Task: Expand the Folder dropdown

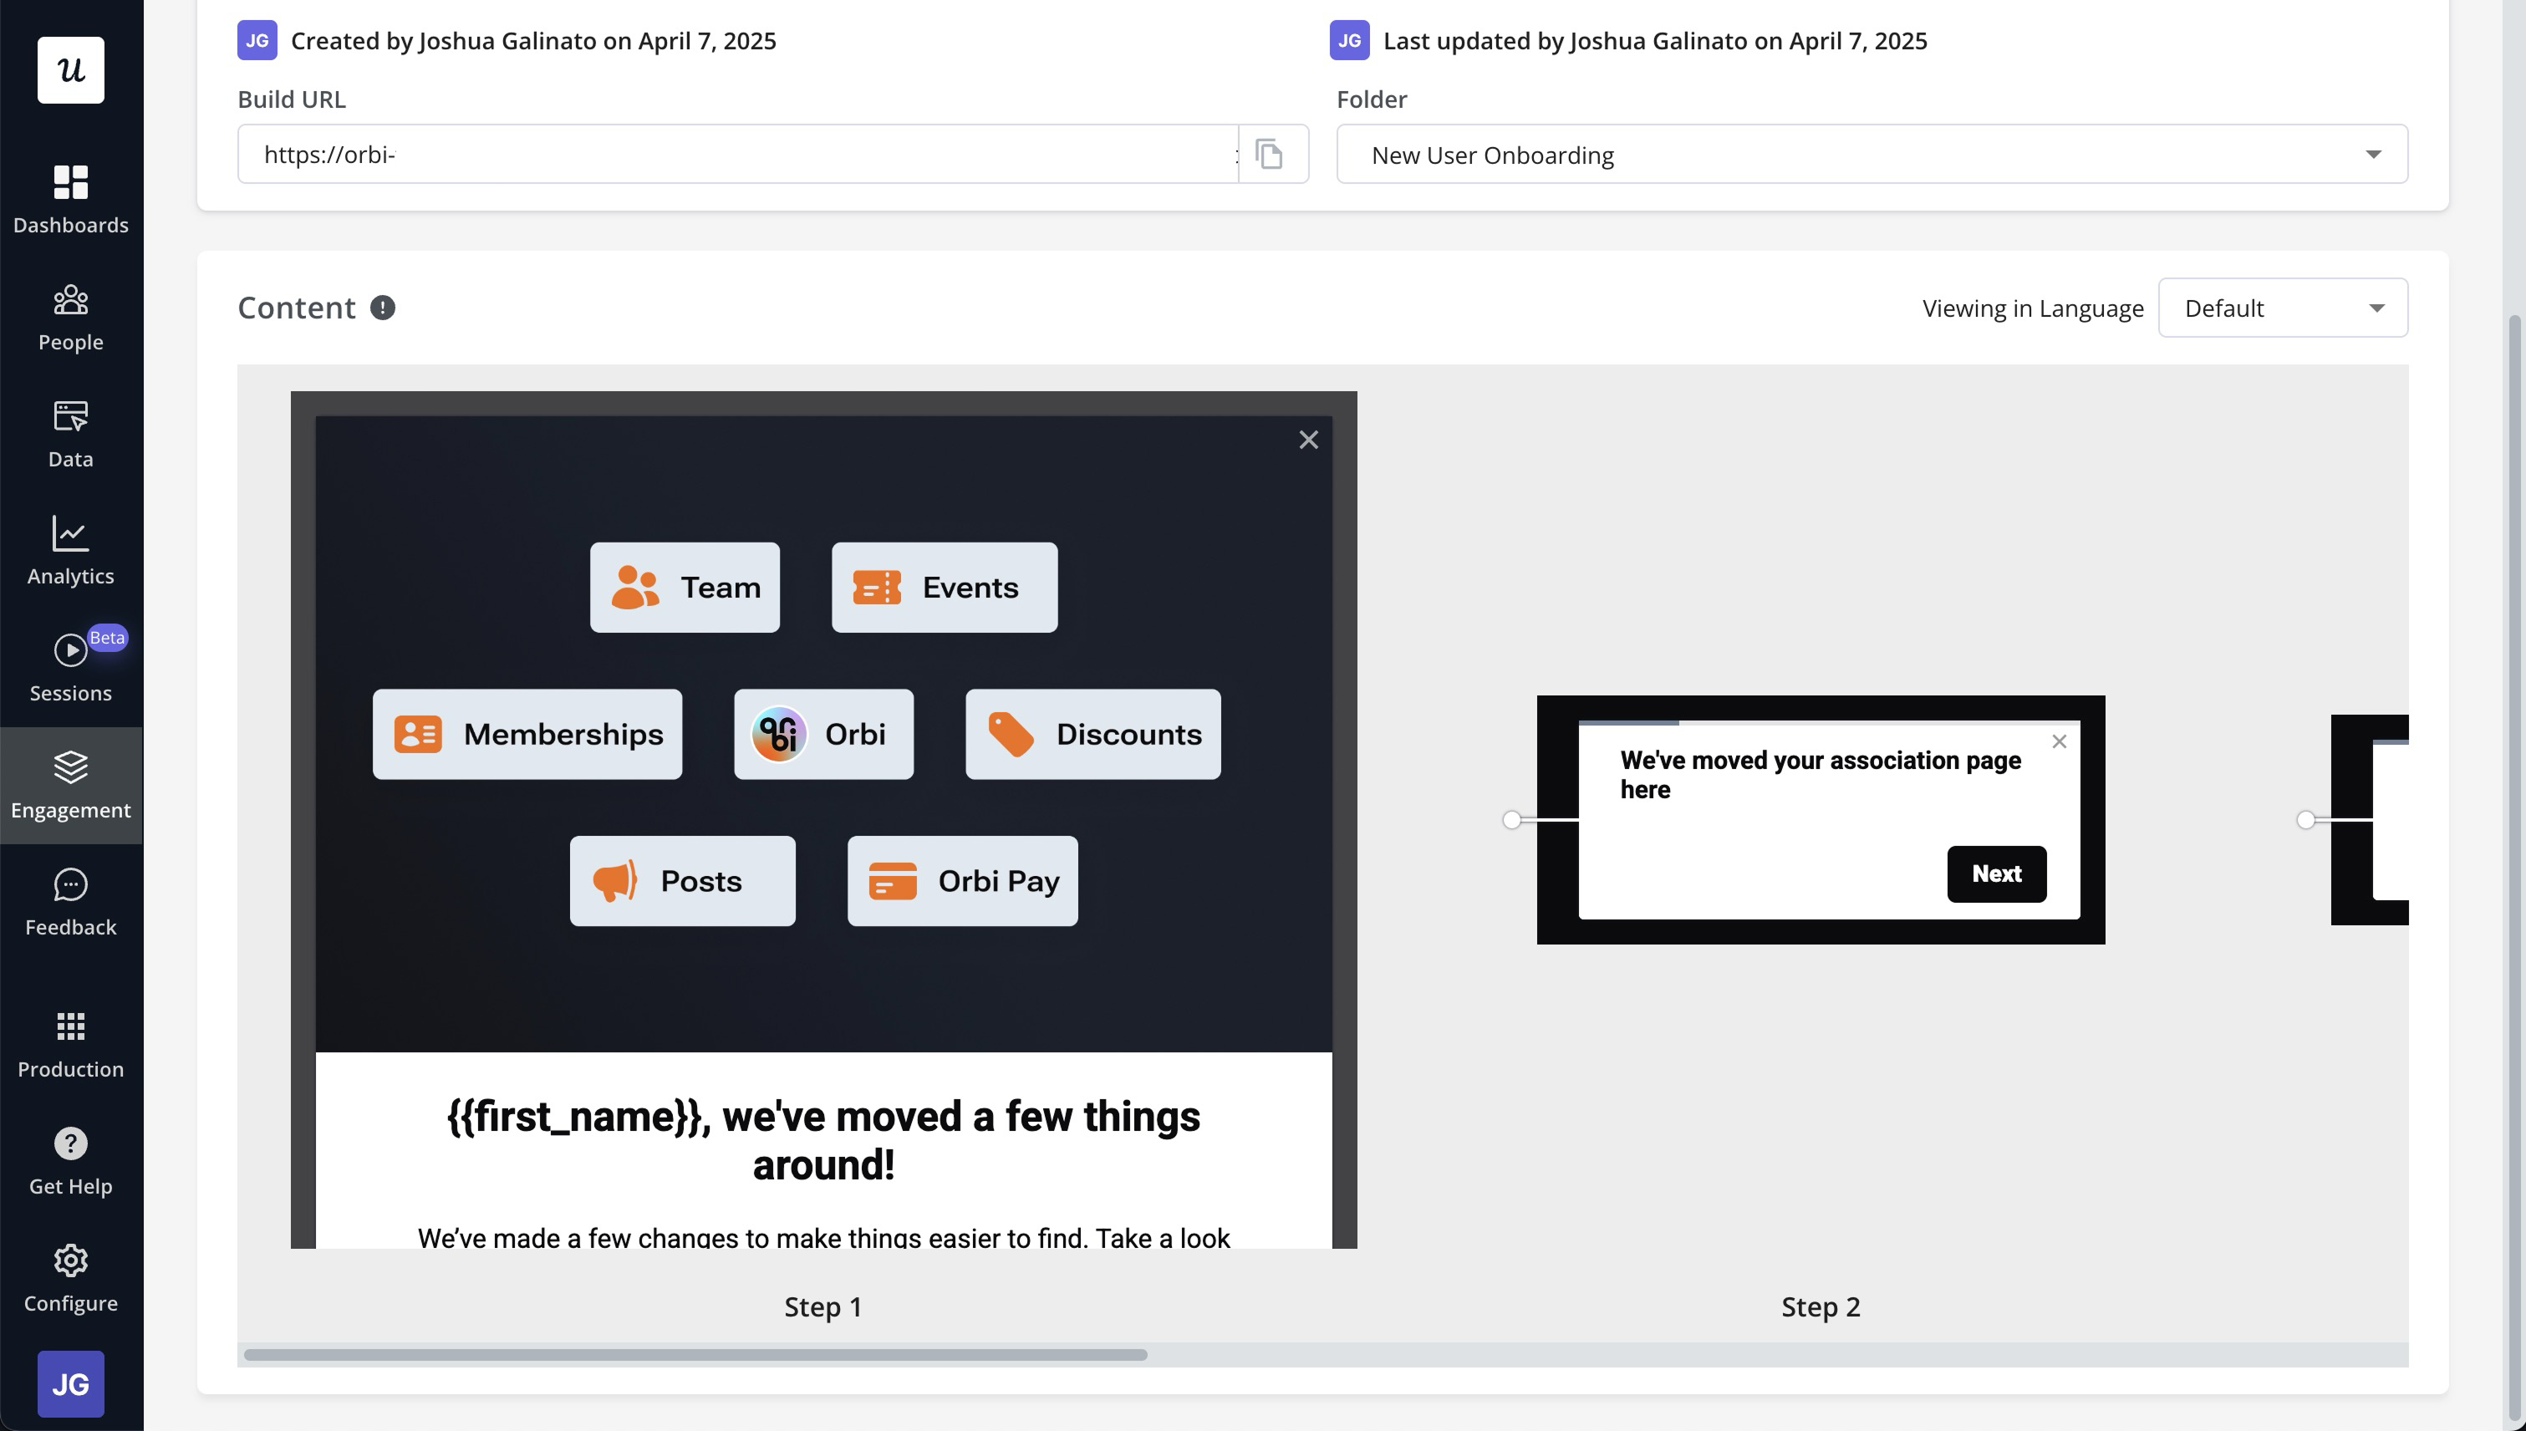Action: pos(1872,155)
